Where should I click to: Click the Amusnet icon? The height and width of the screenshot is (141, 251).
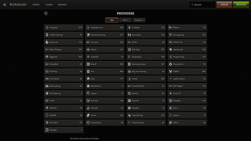coord(88,42)
